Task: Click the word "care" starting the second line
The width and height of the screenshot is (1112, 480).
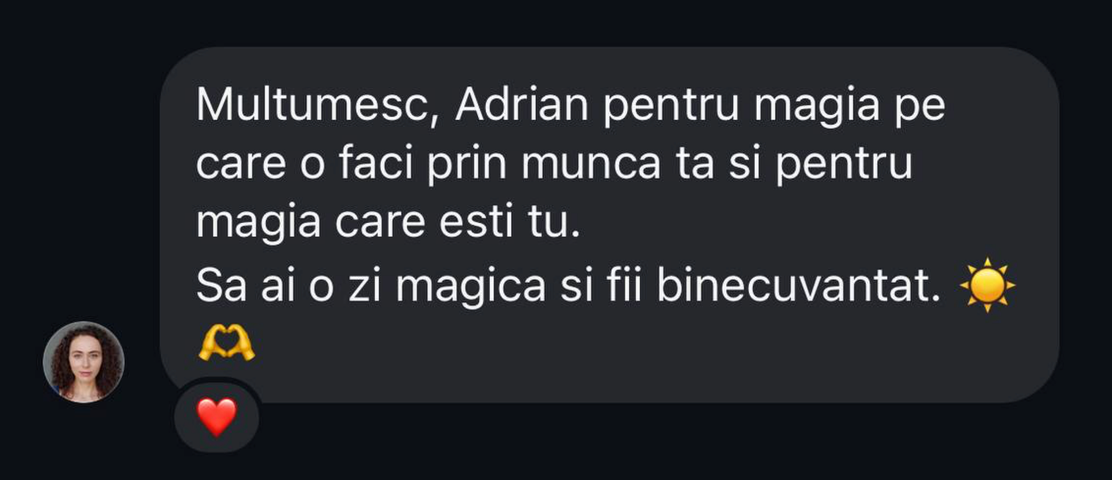Action: tap(241, 165)
